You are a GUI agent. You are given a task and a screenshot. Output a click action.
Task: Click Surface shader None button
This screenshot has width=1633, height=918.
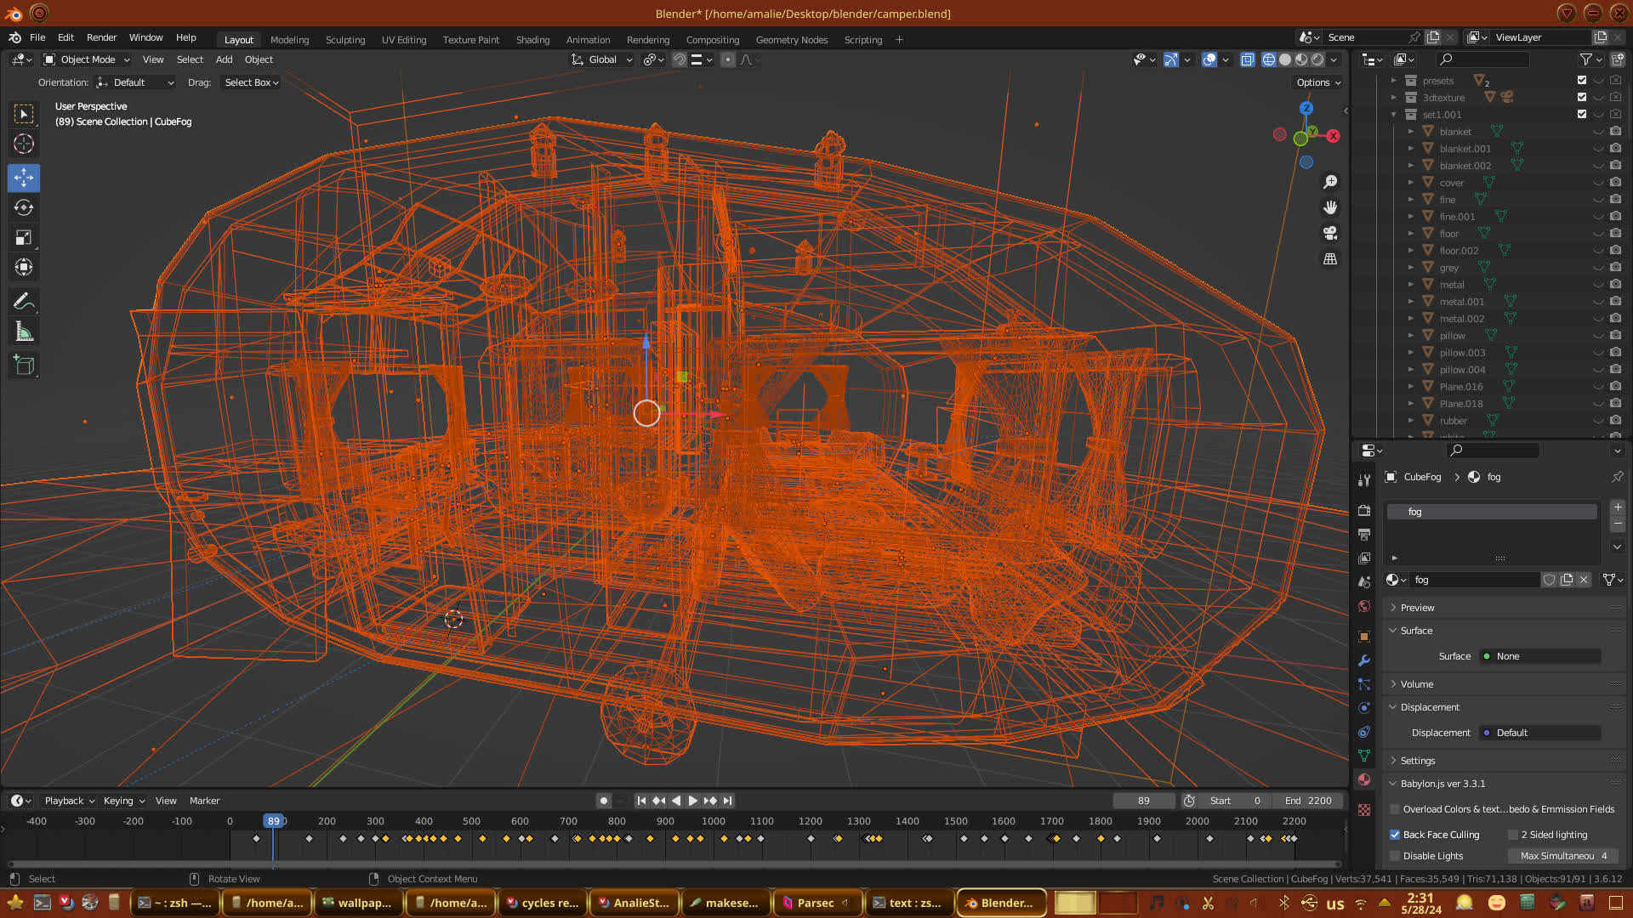[1540, 656]
